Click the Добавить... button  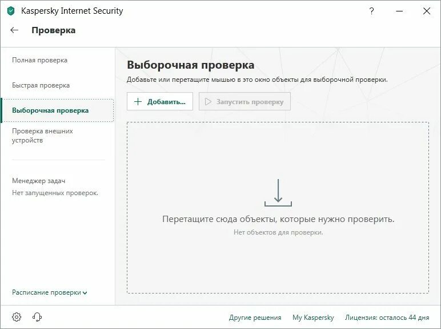(x=160, y=101)
